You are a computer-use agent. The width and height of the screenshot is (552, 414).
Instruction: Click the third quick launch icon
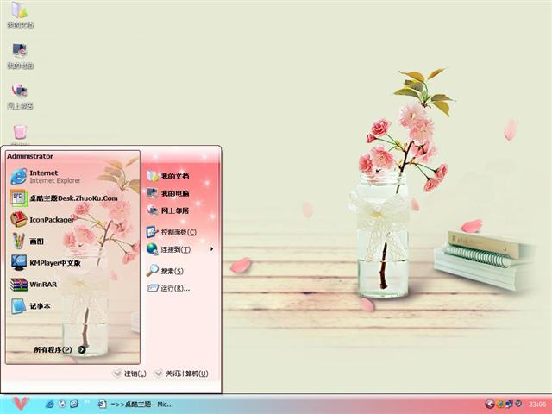click(74, 405)
